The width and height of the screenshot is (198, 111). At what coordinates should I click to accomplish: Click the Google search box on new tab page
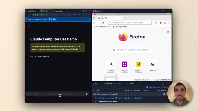(132, 50)
